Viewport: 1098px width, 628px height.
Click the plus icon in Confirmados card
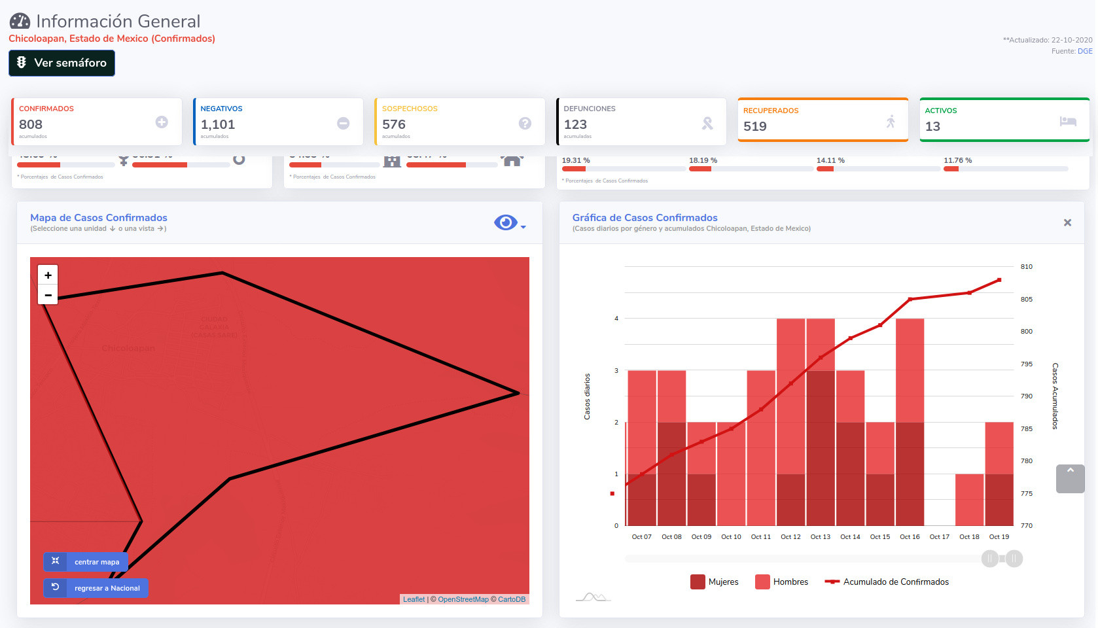(x=162, y=122)
